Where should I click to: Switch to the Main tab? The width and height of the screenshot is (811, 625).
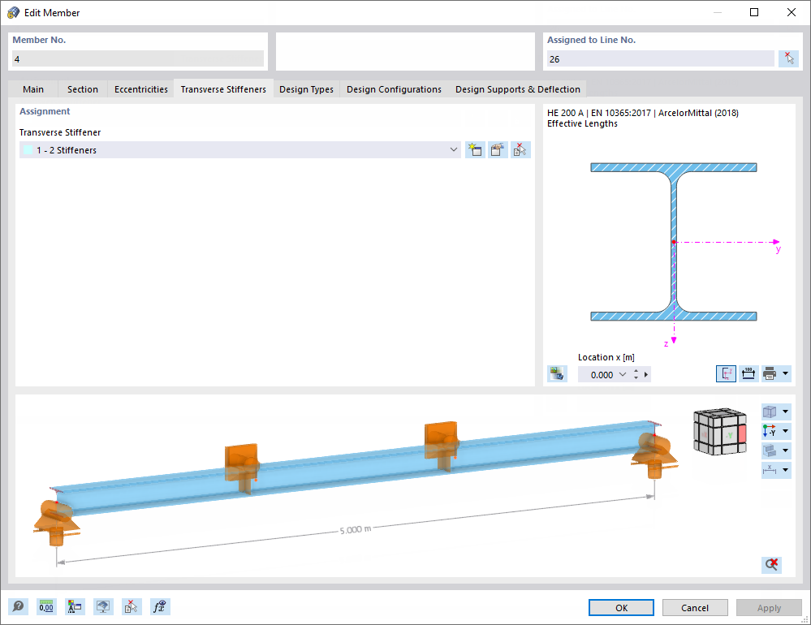[33, 89]
